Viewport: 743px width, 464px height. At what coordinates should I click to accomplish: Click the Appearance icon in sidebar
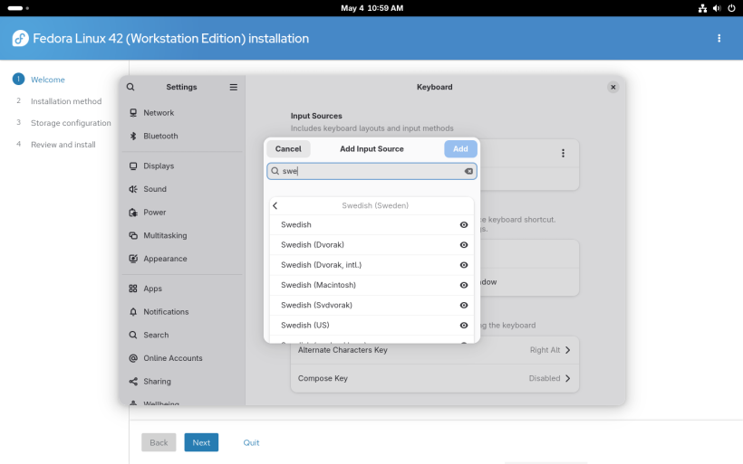(133, 259)
